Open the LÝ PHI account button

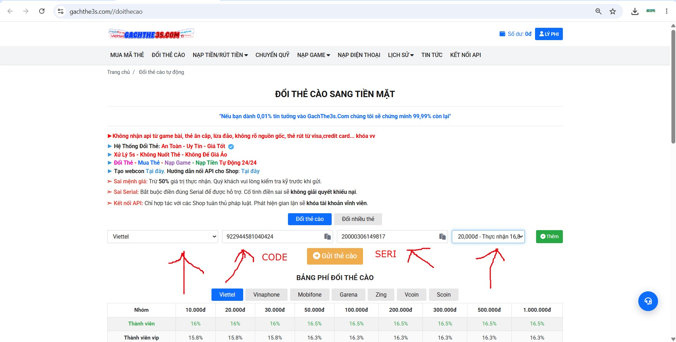[549, 34]
